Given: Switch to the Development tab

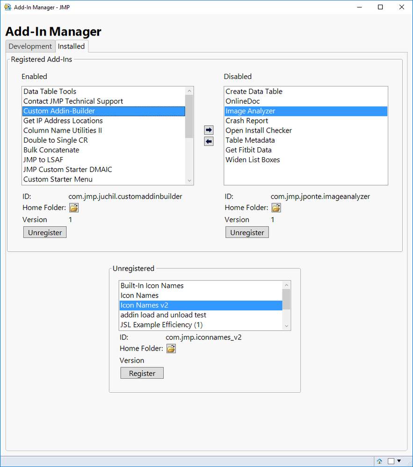Looking at the screenshot, I should coord(30,46).
